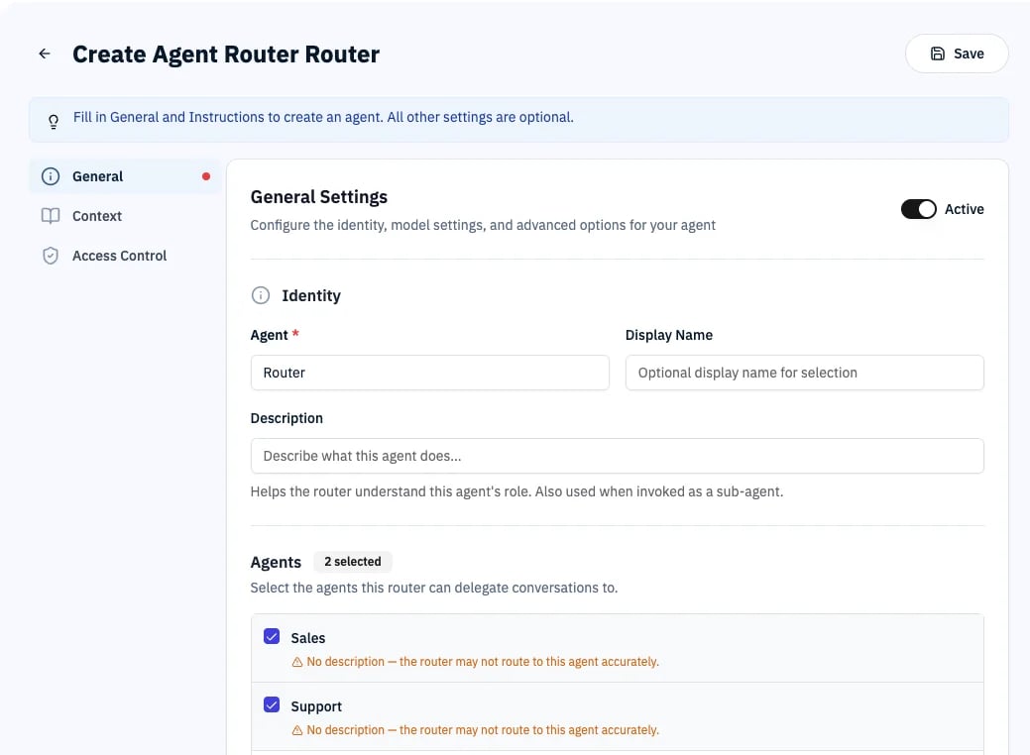Image resolution: width=1030 pixels, height=755 pixels.
Task: Click the 'Identity' heading text
Action: (x=311, y=296)
